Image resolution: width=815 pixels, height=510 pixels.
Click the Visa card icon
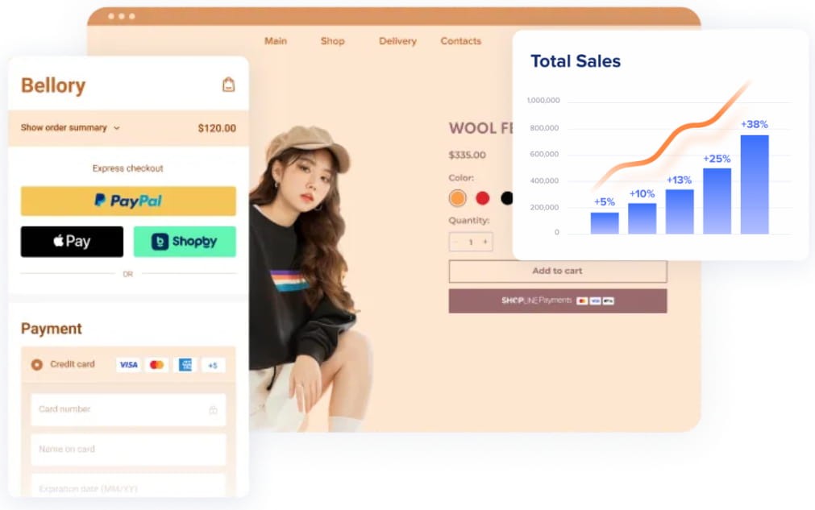pos(128,365)
